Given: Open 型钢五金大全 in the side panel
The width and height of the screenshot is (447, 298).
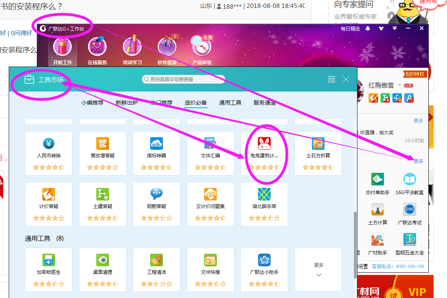Looking at the screenshot, I should [410, 244].
